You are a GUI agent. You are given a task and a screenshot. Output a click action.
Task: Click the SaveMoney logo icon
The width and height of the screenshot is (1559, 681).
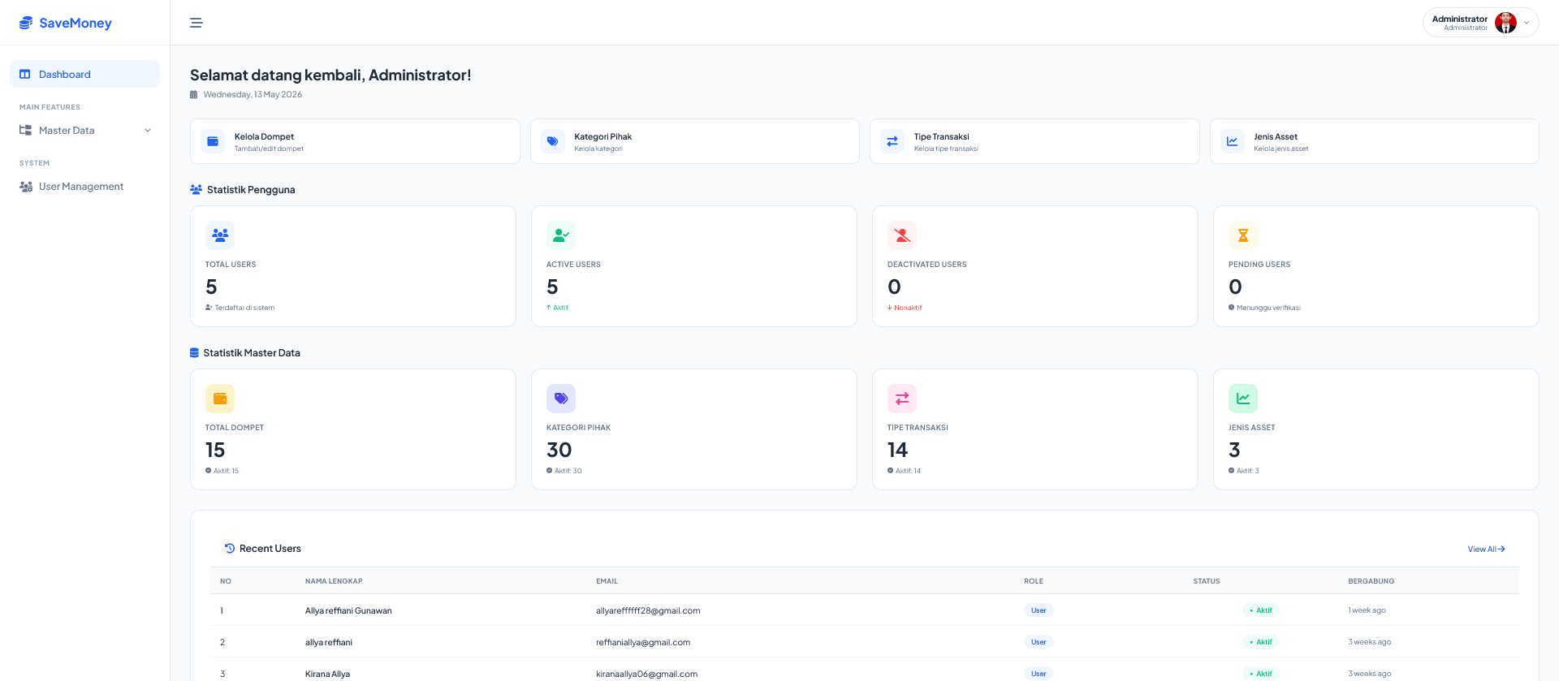click(x=26, y=23)
